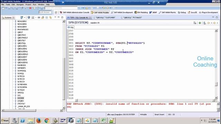Click the Windows Start button
The height and width of the screenshot is (124, 221).
tap(5, 121)
